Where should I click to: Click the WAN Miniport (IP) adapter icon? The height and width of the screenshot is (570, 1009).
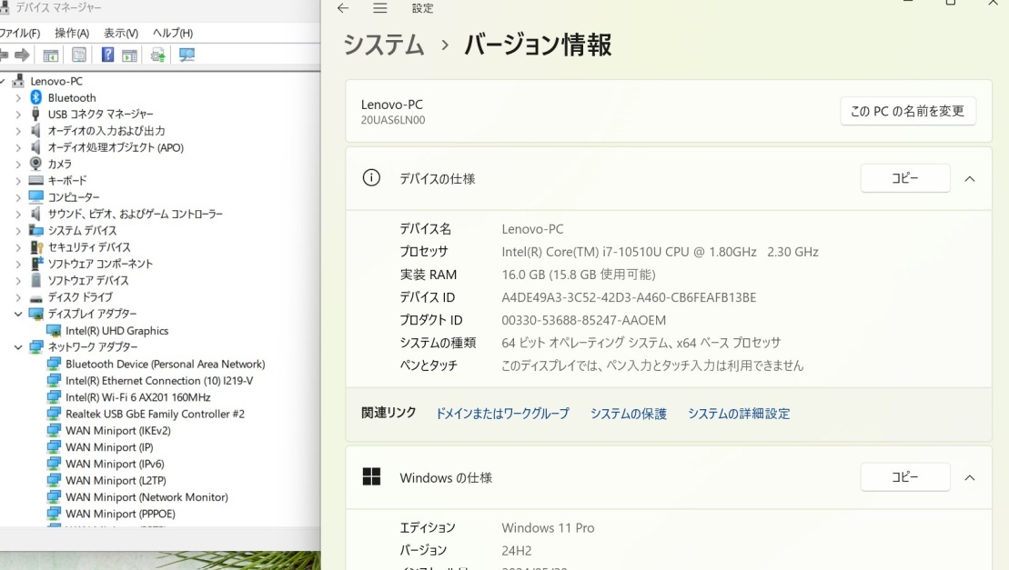click(54, 447)
